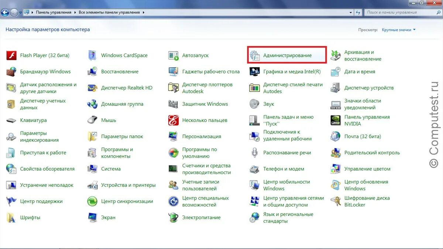Click the Родительский контроль icon
The image size is (443, 249).
click(x=336, y=153)
